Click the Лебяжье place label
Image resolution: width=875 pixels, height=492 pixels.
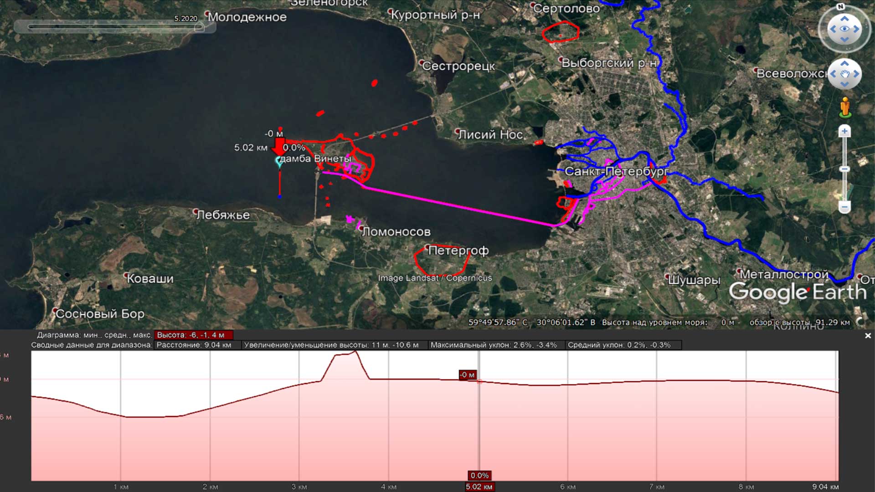point(223,215)
